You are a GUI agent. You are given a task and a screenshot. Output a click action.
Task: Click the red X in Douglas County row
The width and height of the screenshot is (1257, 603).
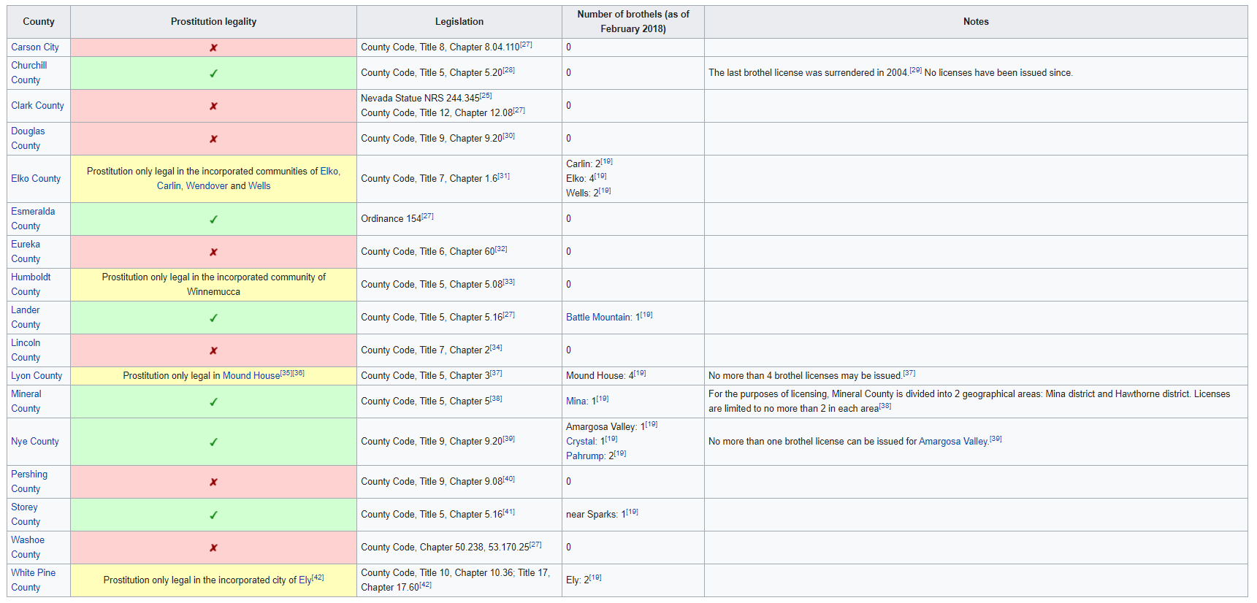click(x=213, y=139)
